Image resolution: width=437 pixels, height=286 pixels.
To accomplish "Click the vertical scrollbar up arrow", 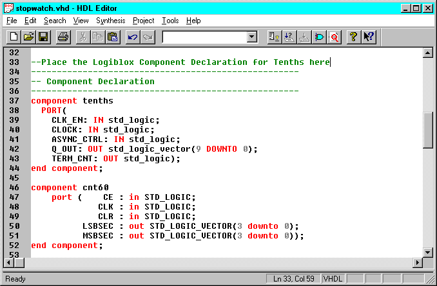I will [427, 53].
